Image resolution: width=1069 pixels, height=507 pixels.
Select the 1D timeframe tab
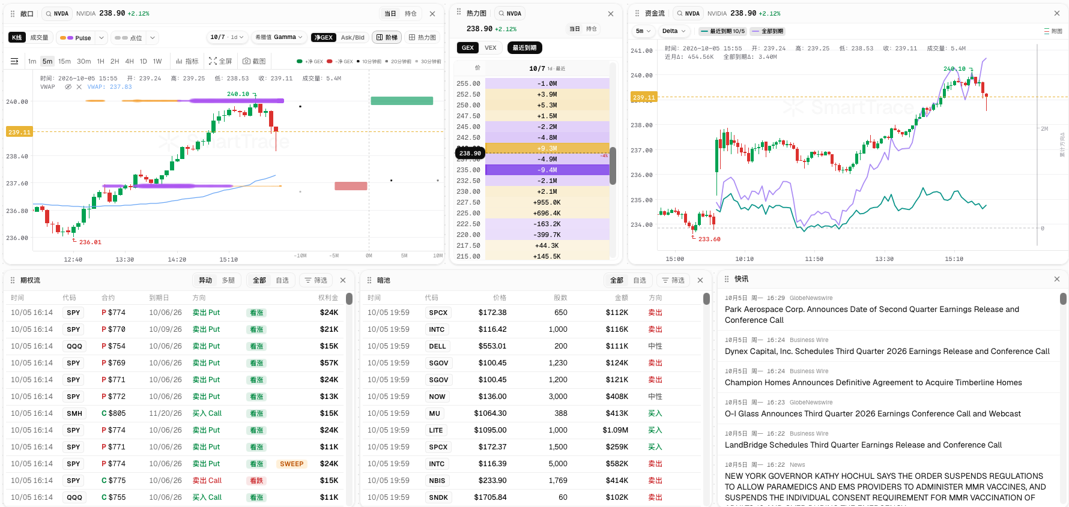pyautogui.click(x=144, y=61)
